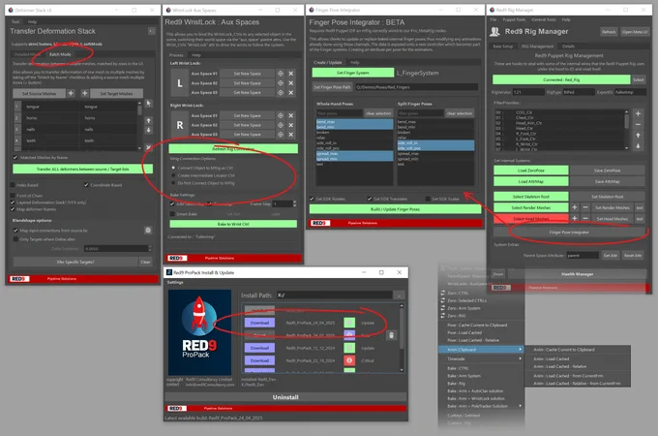Click red Critical icon for Red9_ProPack_22_10_2024
Image resolution: width=658 pixels, height=436 pixels.
pos(349,360)
